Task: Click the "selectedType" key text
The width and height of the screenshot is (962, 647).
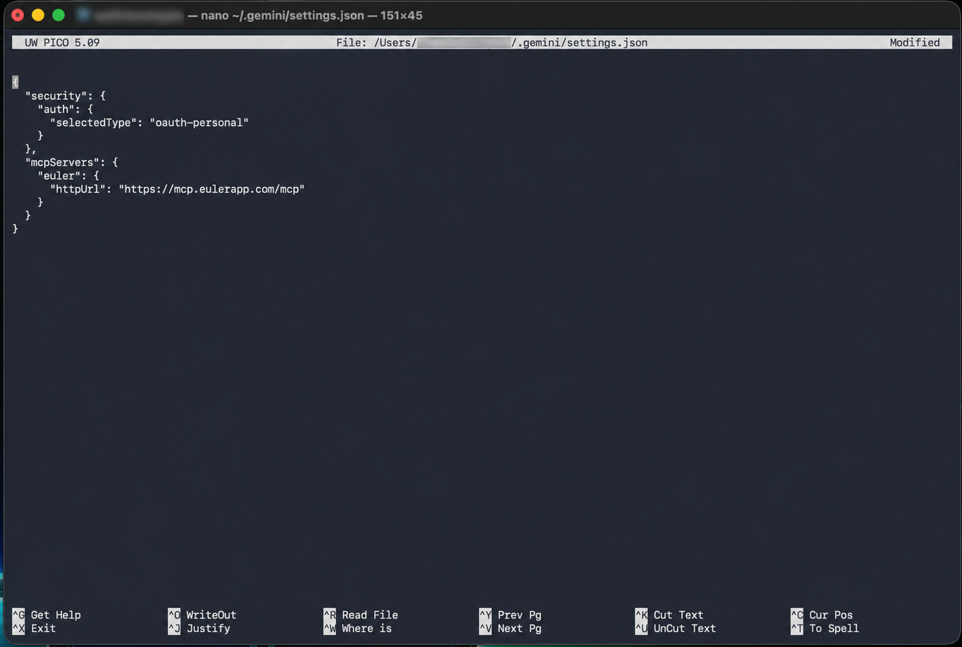Action: (x=94, y=122)
